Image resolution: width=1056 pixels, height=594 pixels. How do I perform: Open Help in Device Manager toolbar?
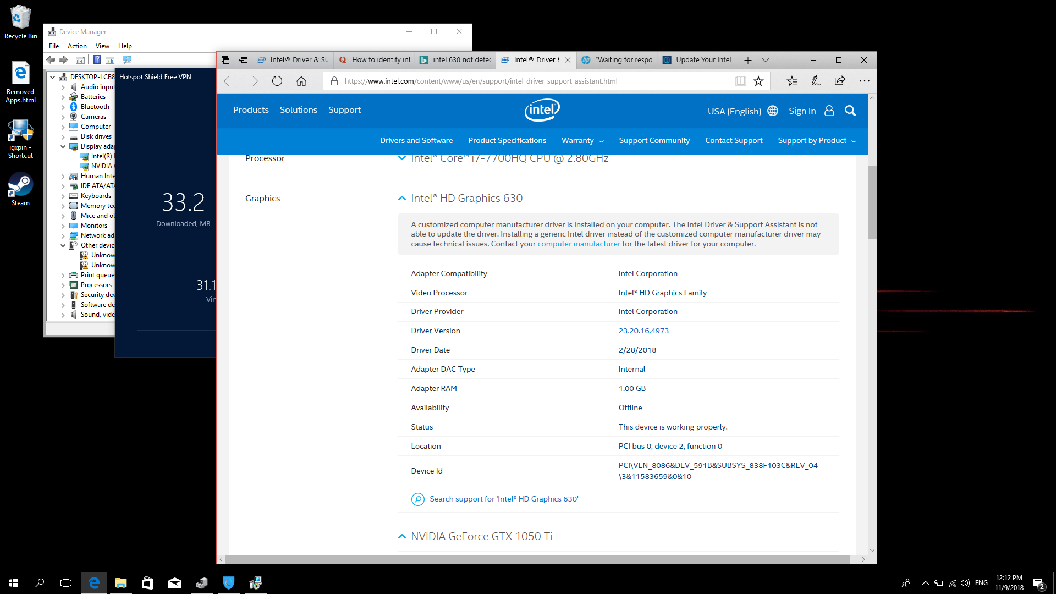point(125,46)
